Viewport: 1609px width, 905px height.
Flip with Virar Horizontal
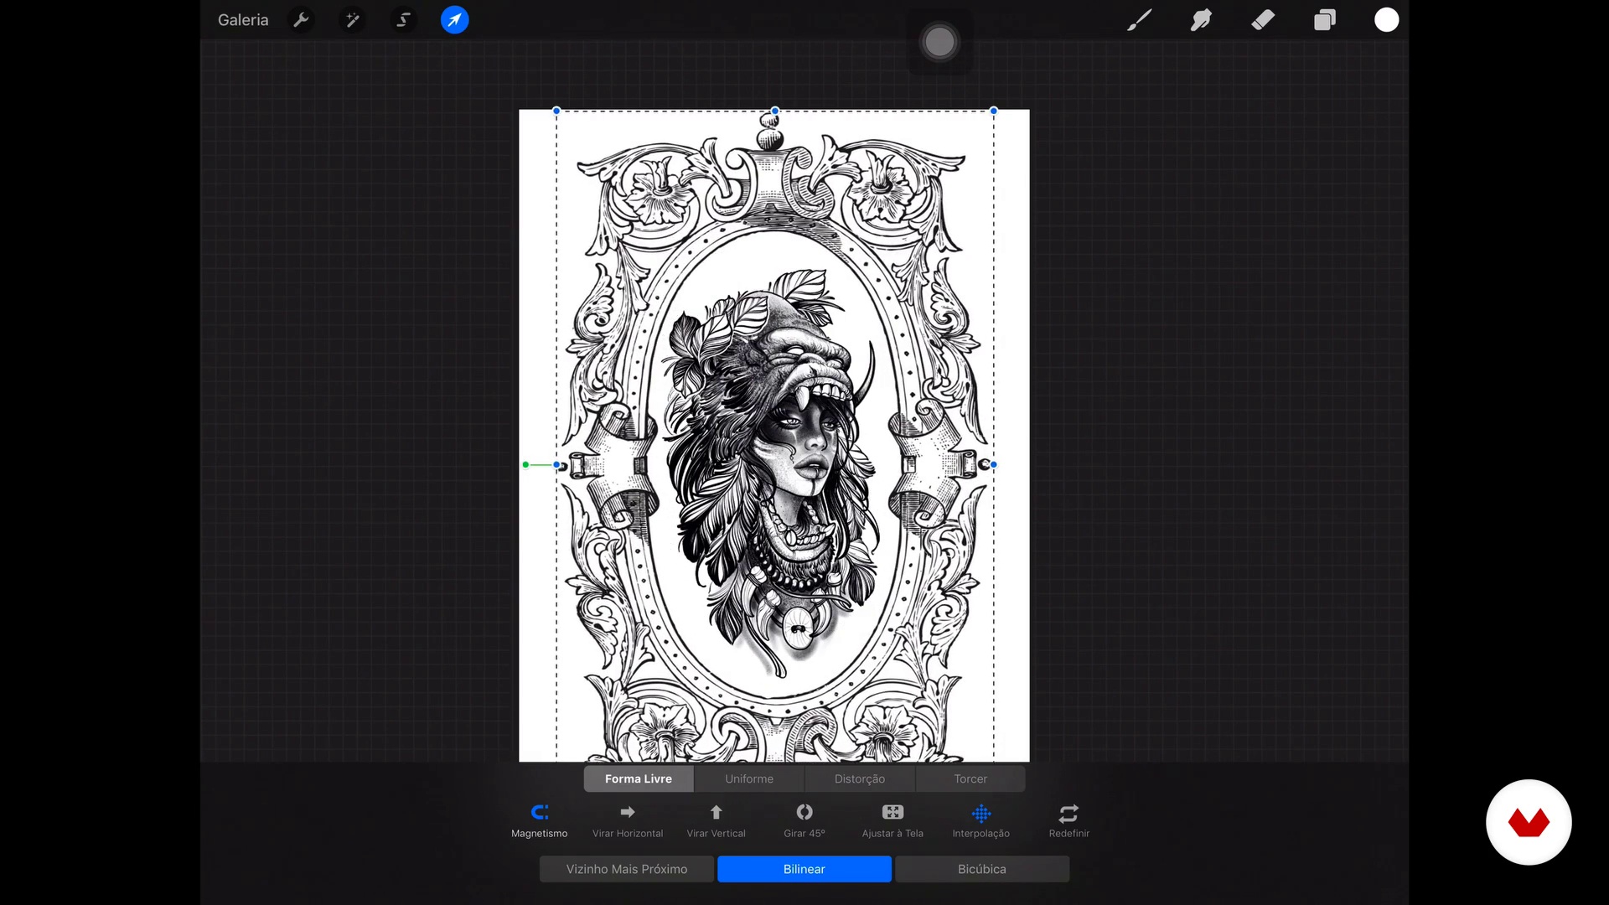click(628, 821)
